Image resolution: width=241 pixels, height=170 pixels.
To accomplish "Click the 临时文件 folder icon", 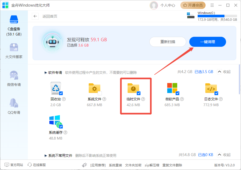I will tap(133, 88).
